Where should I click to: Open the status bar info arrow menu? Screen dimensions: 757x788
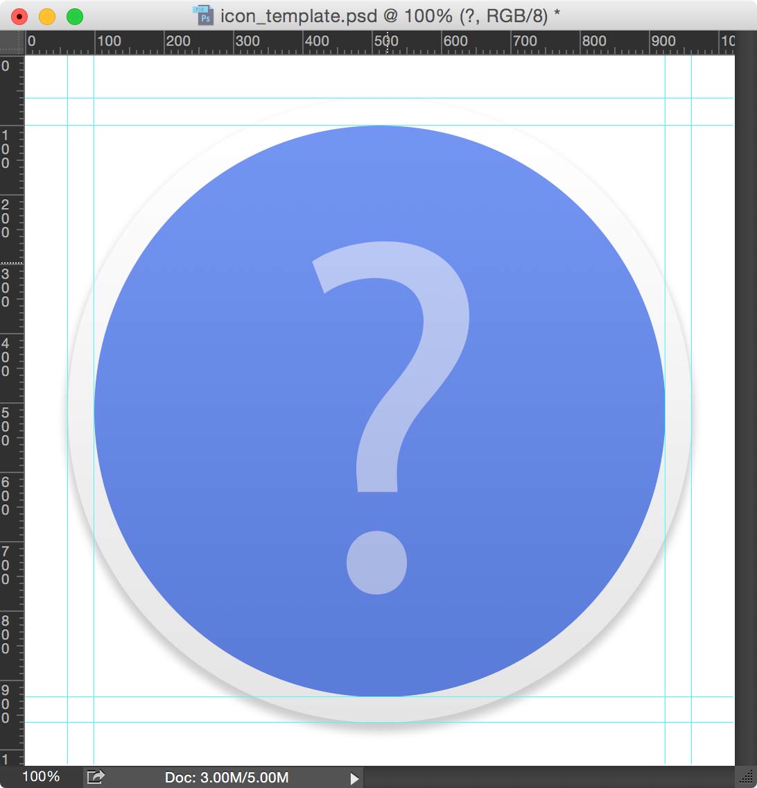pyautogui.click(x=354, y=778)
